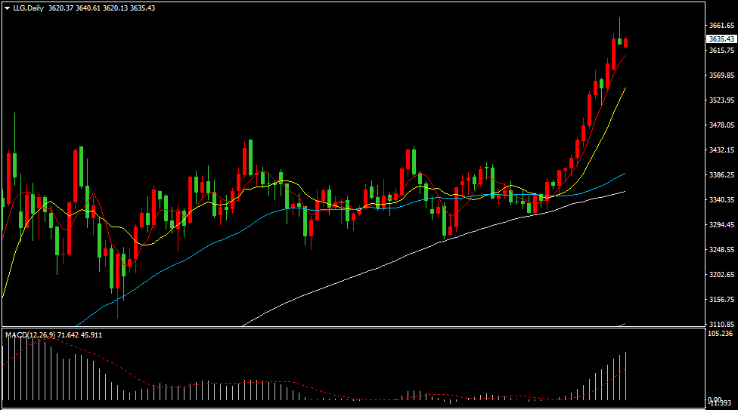
Task: Click the LLG,Daily chart title text
Action: point(28,8)
